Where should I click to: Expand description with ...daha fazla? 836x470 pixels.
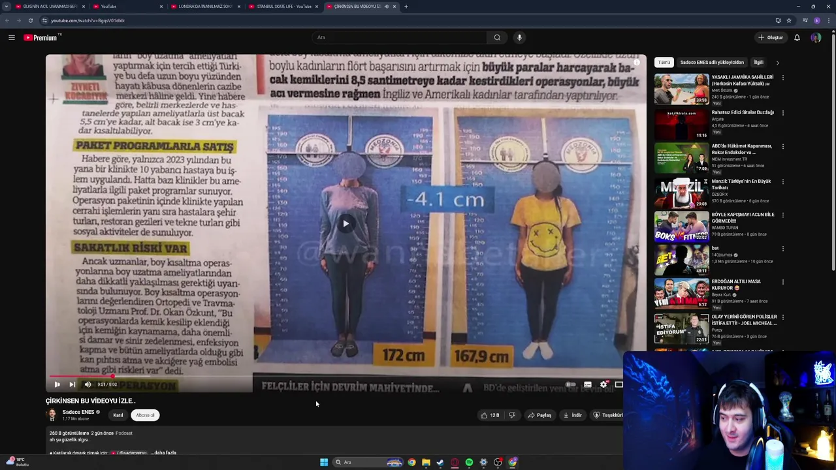pos(163,452)
